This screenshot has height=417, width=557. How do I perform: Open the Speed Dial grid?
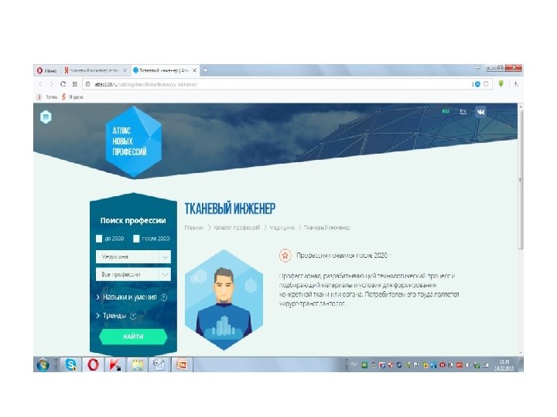pos(74,84)
